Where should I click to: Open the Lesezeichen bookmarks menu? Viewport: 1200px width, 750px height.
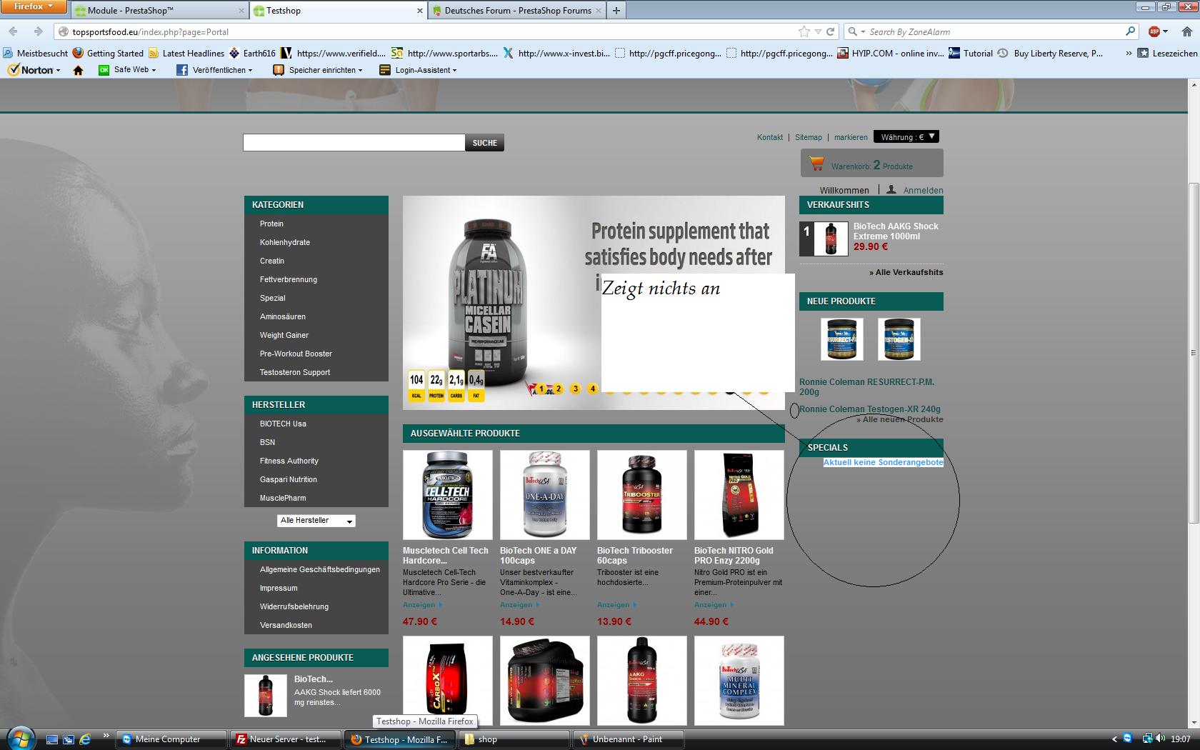[1167, 53]
